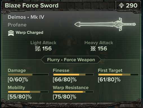
Task: Click the Warp Charged stacked chevrons icon
Action: point(11,33)
